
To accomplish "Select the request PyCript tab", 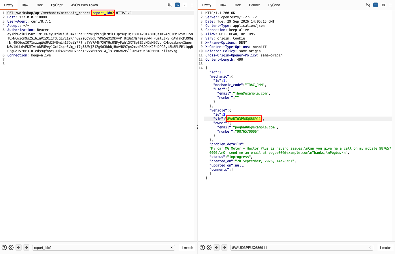I will click(x=57, y=5).
